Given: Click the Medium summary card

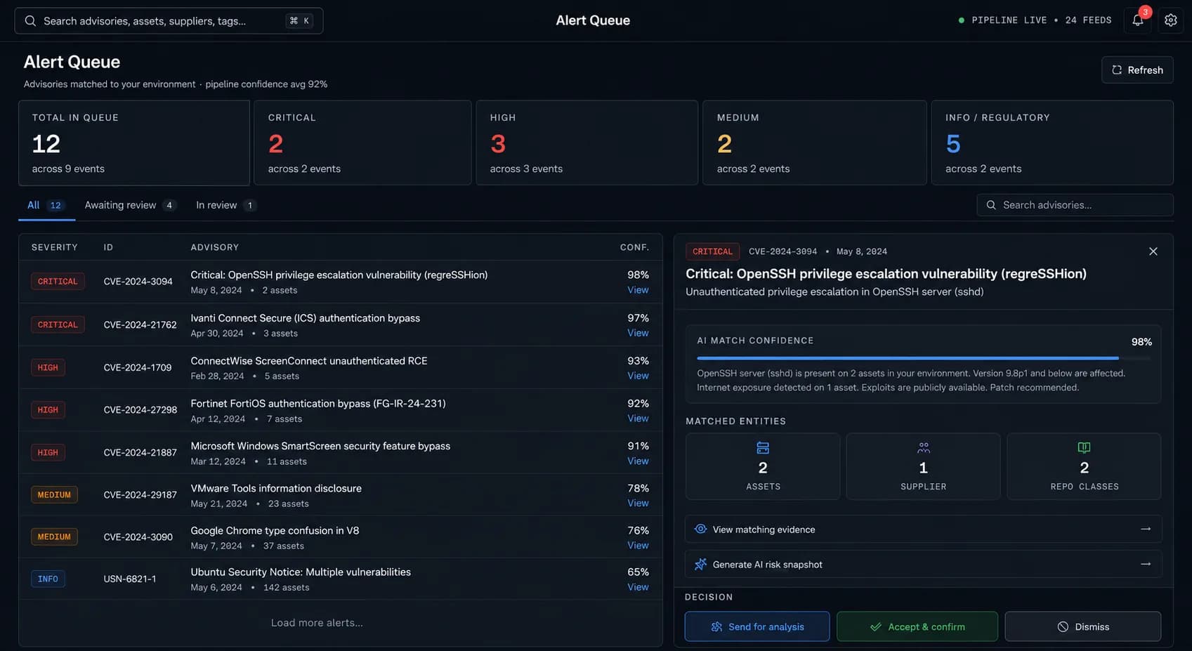Looking at the screenshot, I should coord(815,143).
